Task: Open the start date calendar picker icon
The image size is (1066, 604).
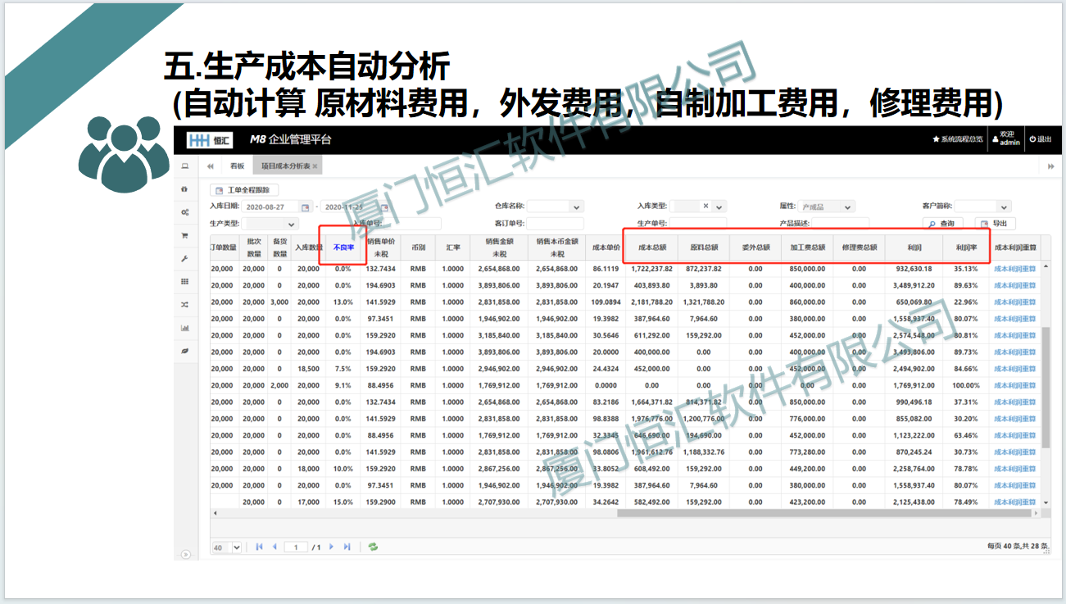Action: pos(306,207)
